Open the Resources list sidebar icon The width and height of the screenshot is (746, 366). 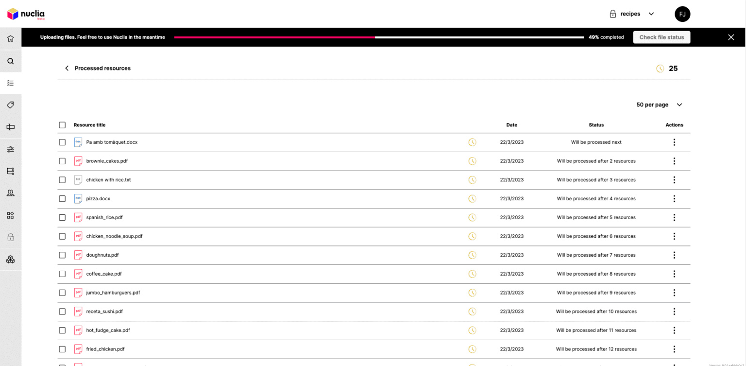pos(11,83)
